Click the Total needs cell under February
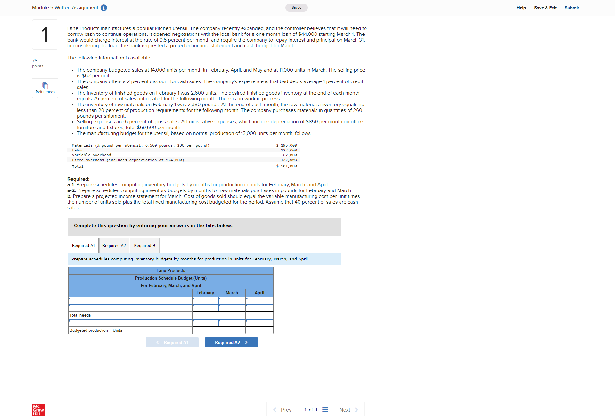Image resolution: width=615 pixels, height=419 pixels. coord(205,315)
